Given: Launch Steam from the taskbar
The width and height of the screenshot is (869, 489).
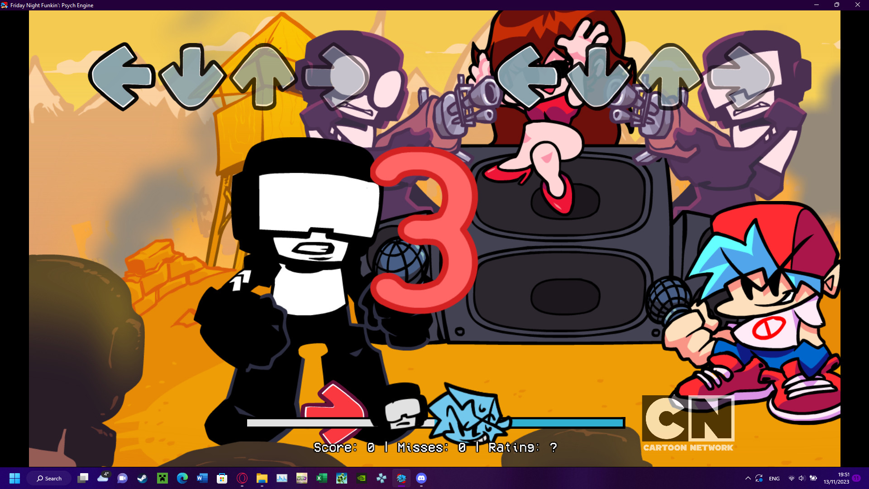Looking at the screenshot, I should tap(143, 478).
